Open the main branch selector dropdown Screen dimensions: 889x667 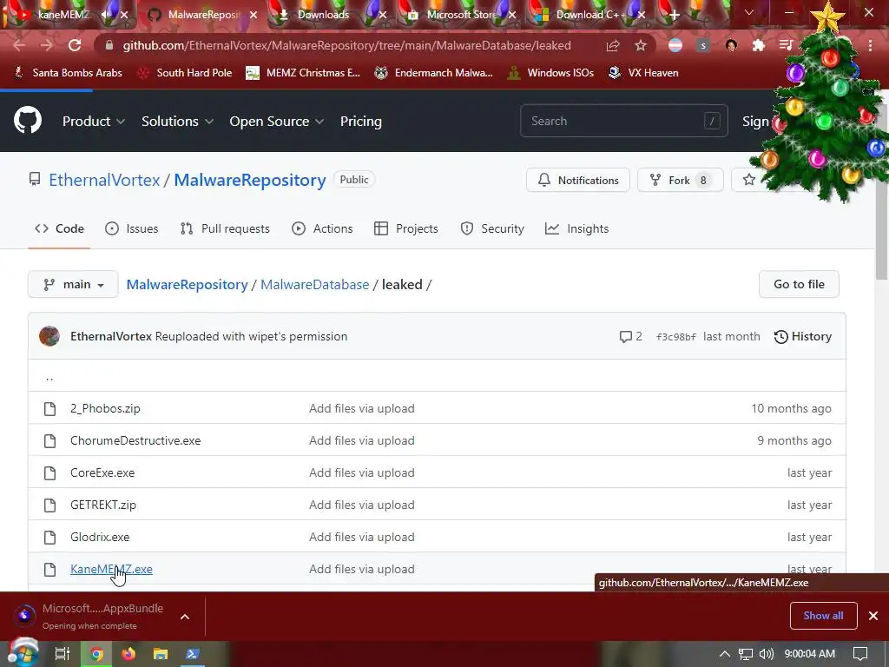coord(73,284)
